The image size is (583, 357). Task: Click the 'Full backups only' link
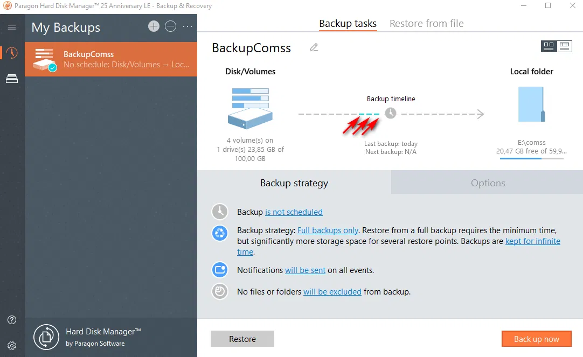pos(328,230)
